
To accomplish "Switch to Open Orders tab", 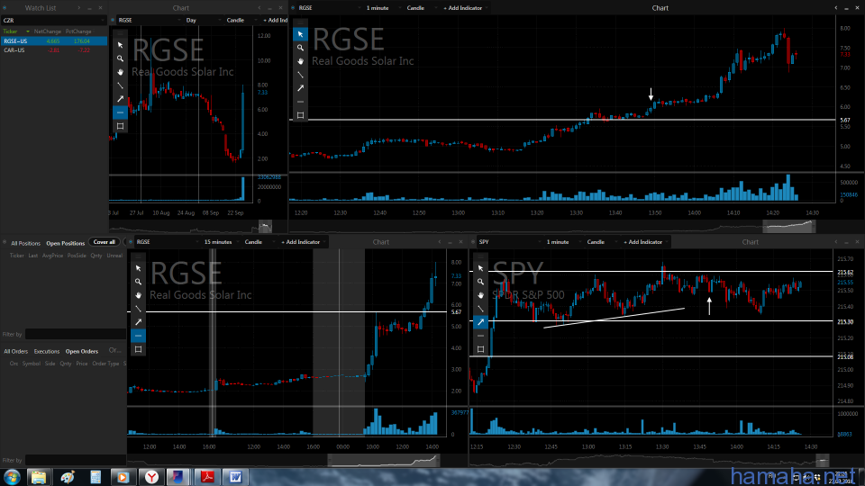I will pos(82,351).
